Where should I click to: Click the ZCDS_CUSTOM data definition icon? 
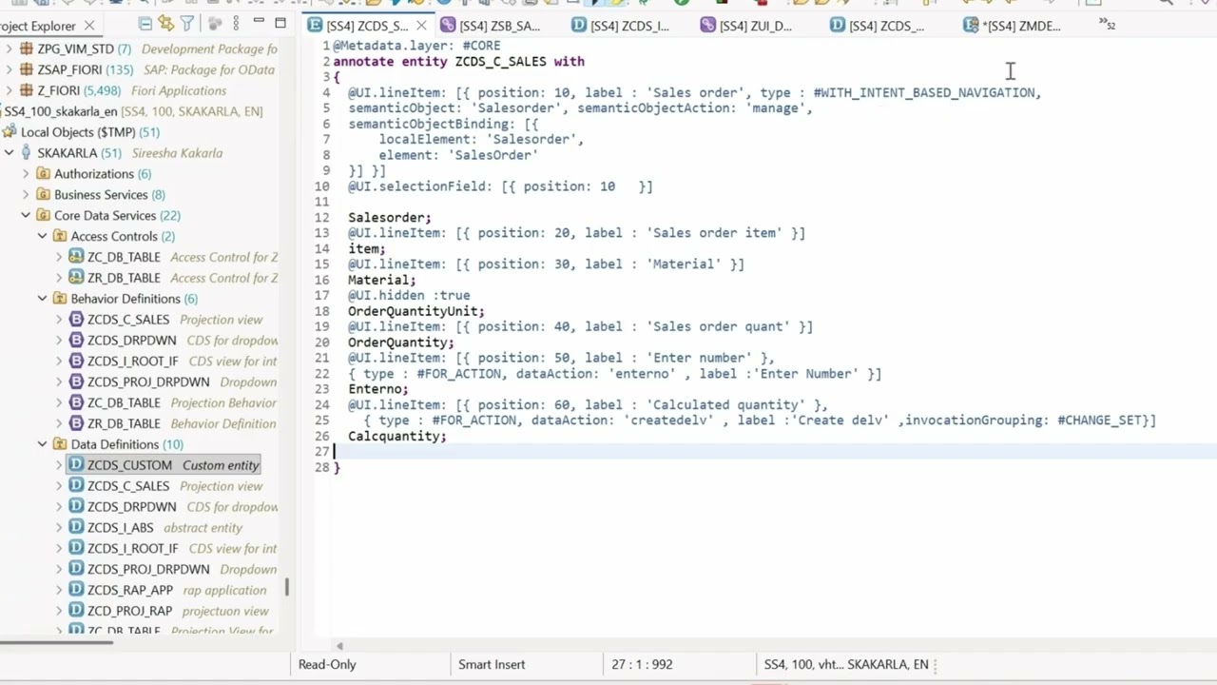(76, 465)
